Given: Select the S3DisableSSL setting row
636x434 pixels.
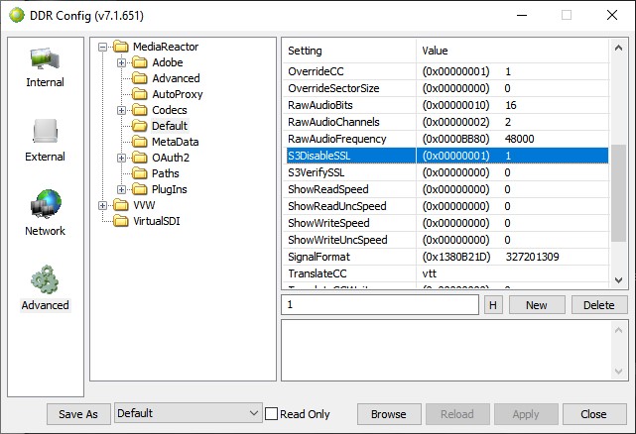Looking at the screenshot, I should (x=445, y=156).
